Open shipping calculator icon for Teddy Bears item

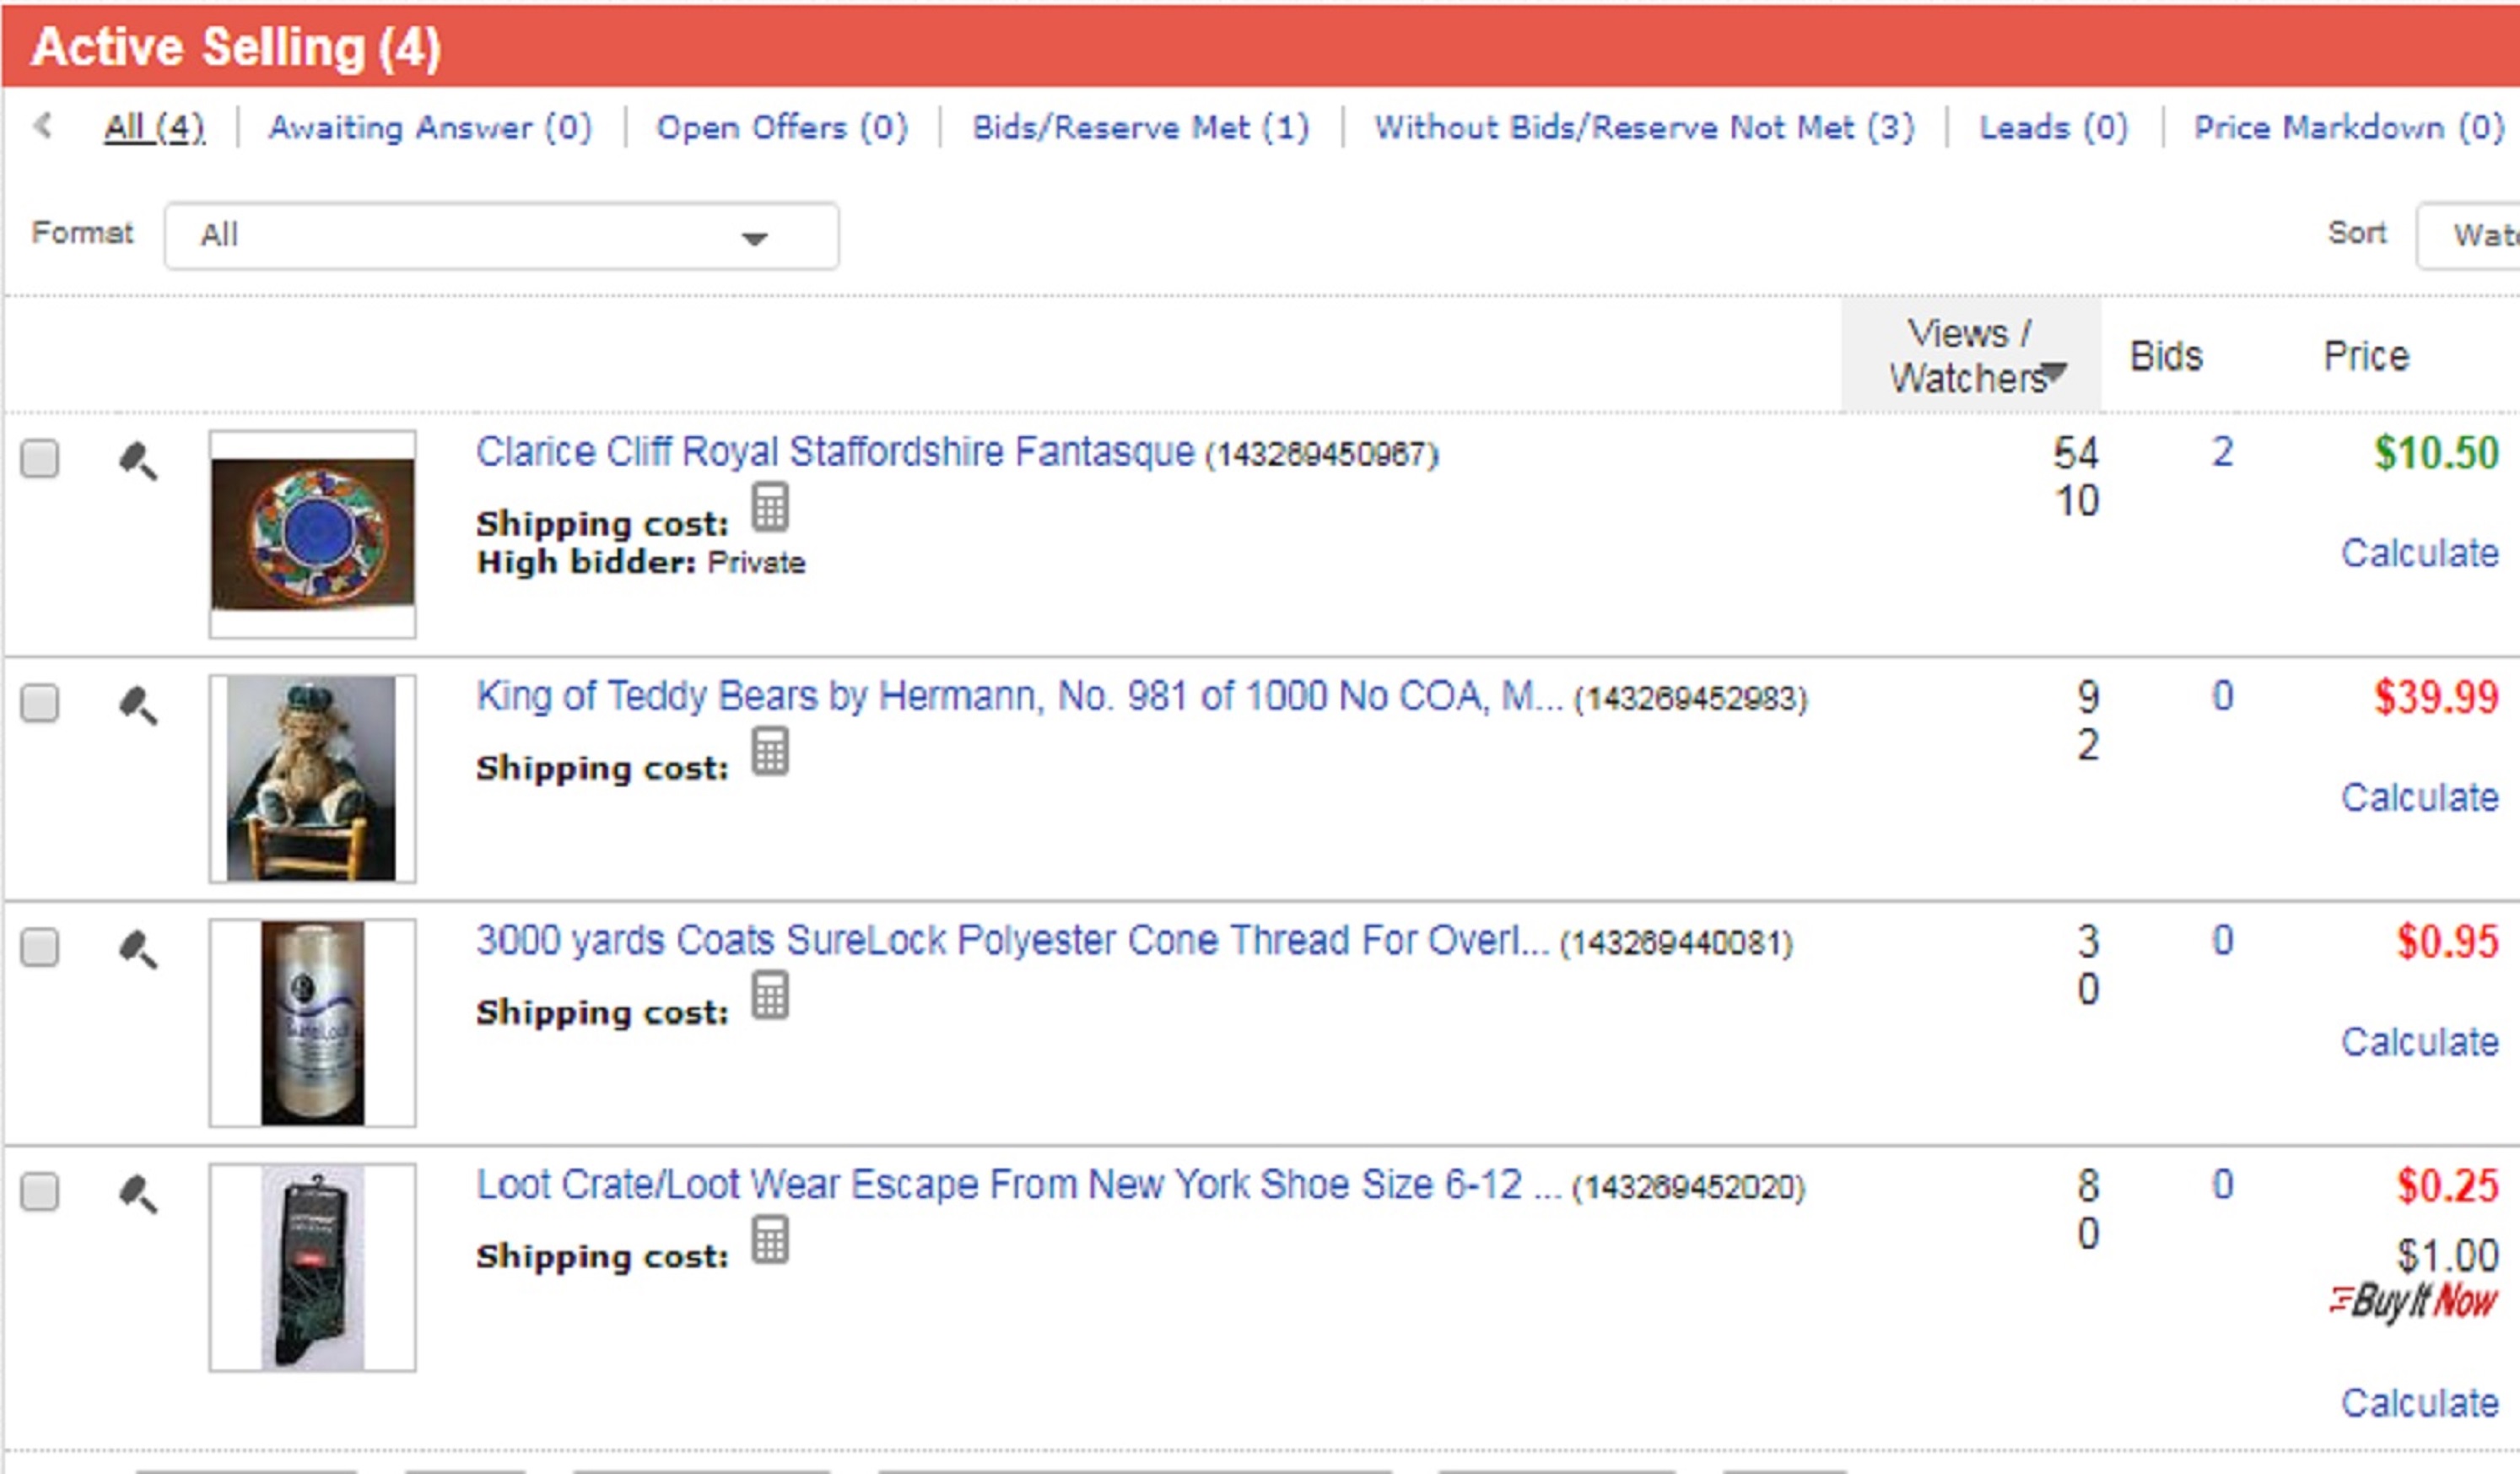[x=770, y=751]
